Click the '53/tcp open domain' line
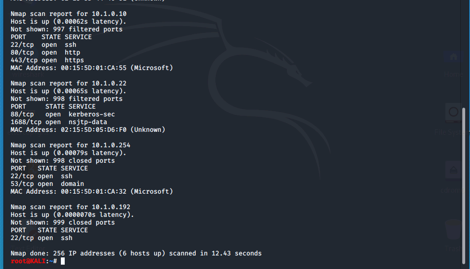Screen dimensions: 470x269 coord(47,184)
